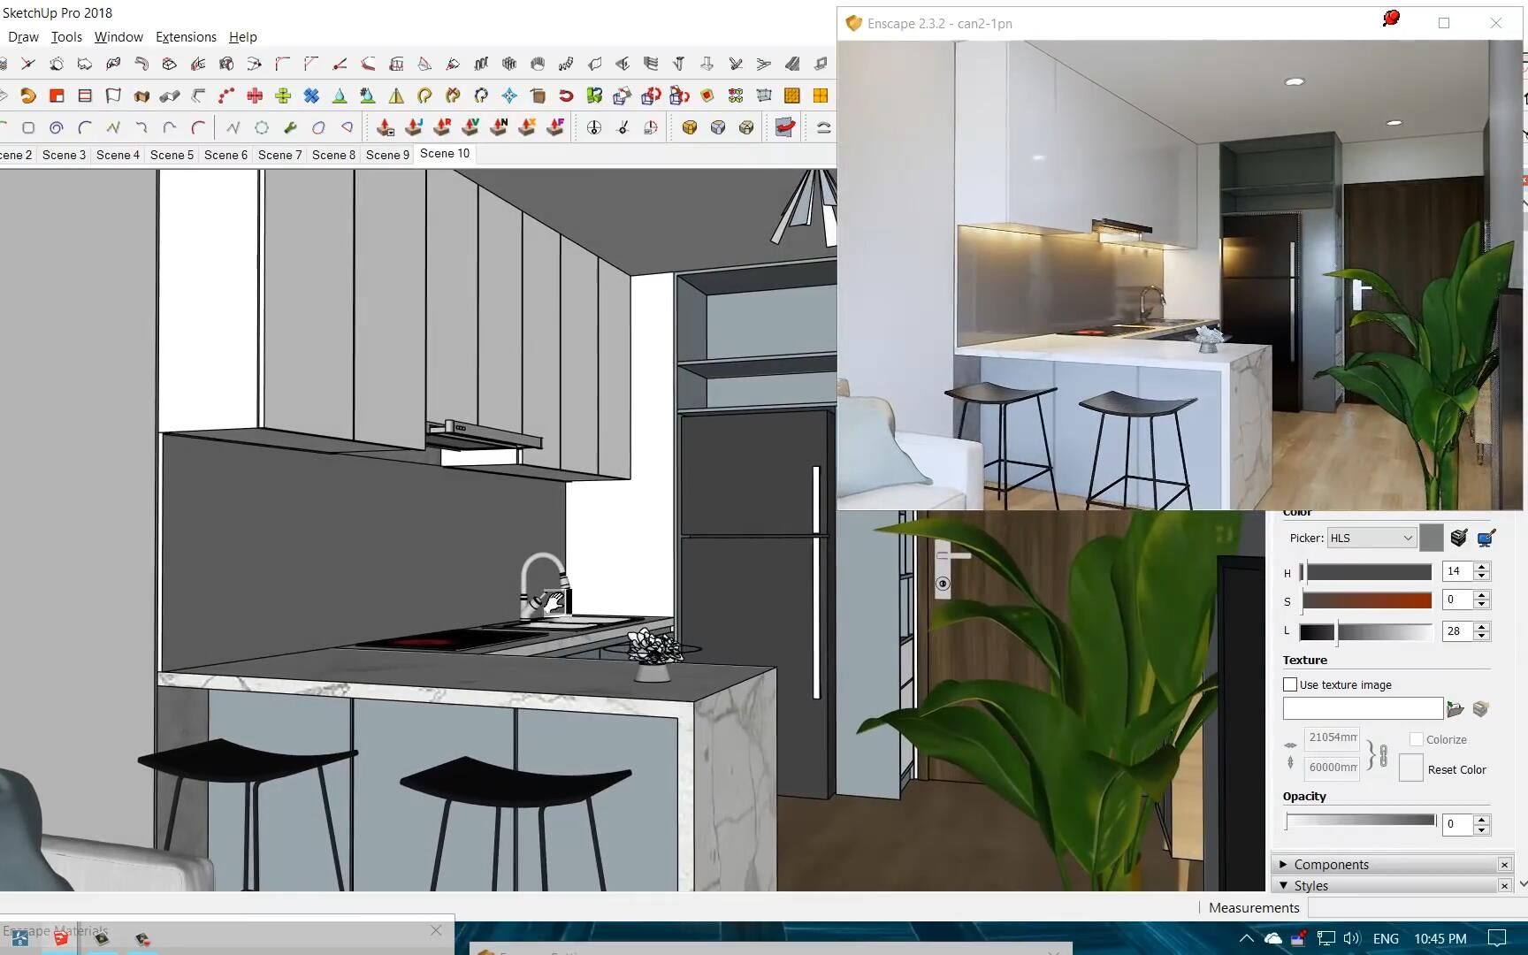Enable the Use texture image checkbox

click(x=1290, y=684)
